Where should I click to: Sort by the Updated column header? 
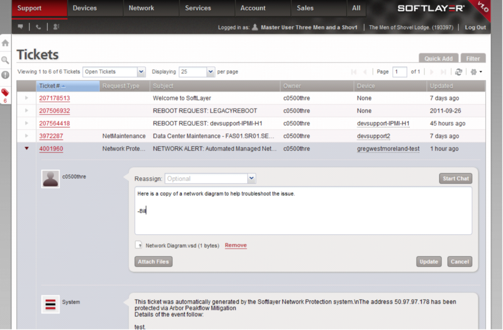(x=456, y=86)
